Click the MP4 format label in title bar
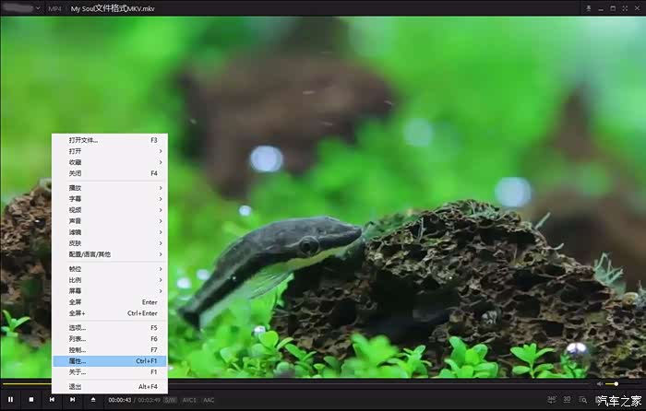Image resolution: width=646 pixels, height=411 pixels. [54, 9]
